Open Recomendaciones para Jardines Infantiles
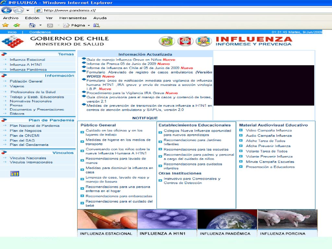The height and width of the screenshot is (249, 332). (x=193, y=142)
